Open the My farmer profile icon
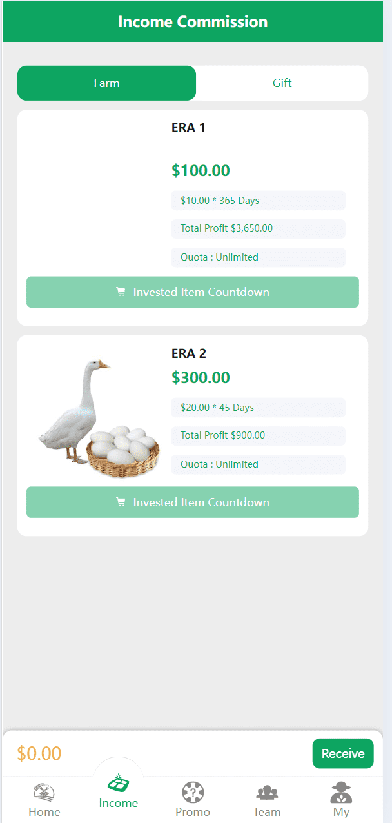This screenshot has width=392, height=823. 341,792
